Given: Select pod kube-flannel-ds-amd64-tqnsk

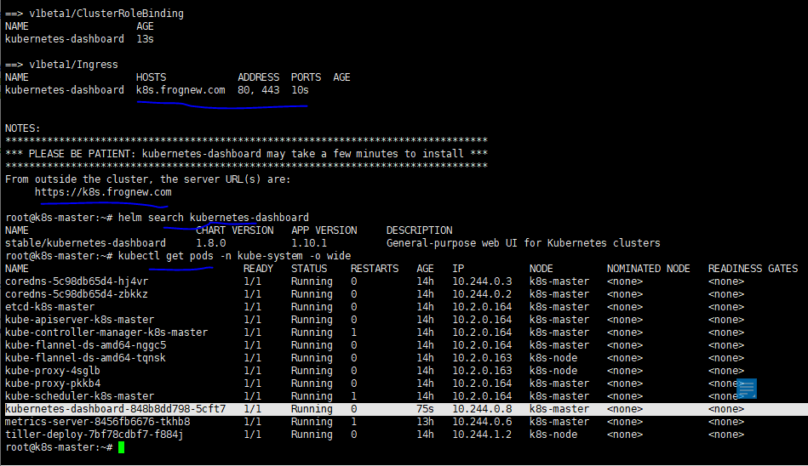Looking at the screenshot, I should tap(85, 358).
